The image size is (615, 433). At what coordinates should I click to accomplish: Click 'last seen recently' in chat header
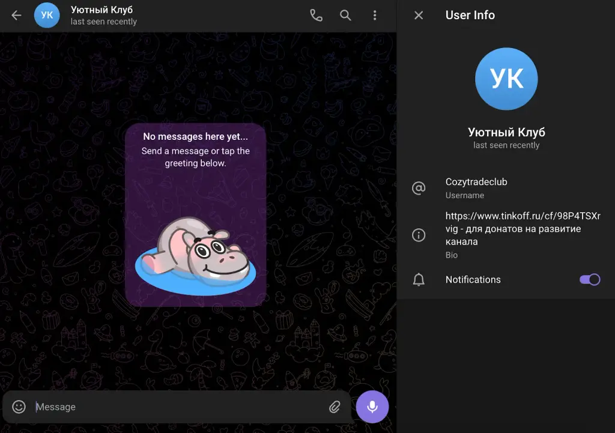(103, 22)
